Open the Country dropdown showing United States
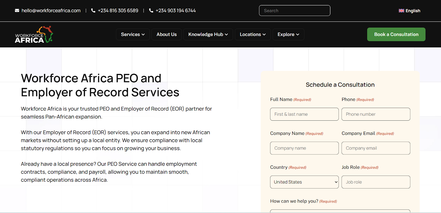The height and width of the screenshot is (213, 441). (x=304, y=182)
